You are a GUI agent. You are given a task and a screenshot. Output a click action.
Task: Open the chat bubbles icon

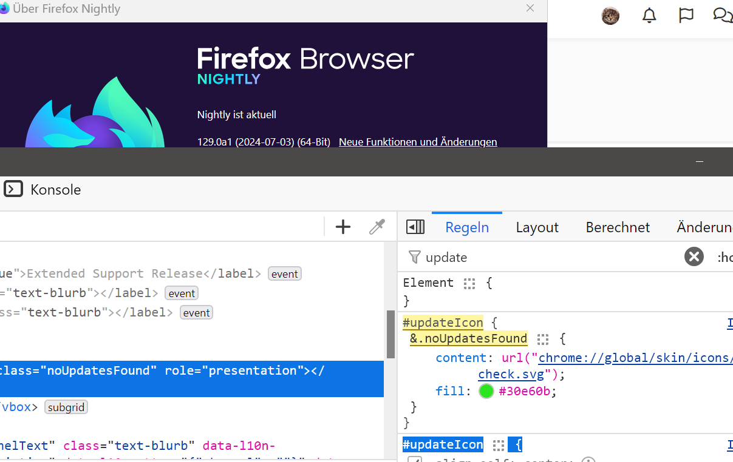(722, 16)
